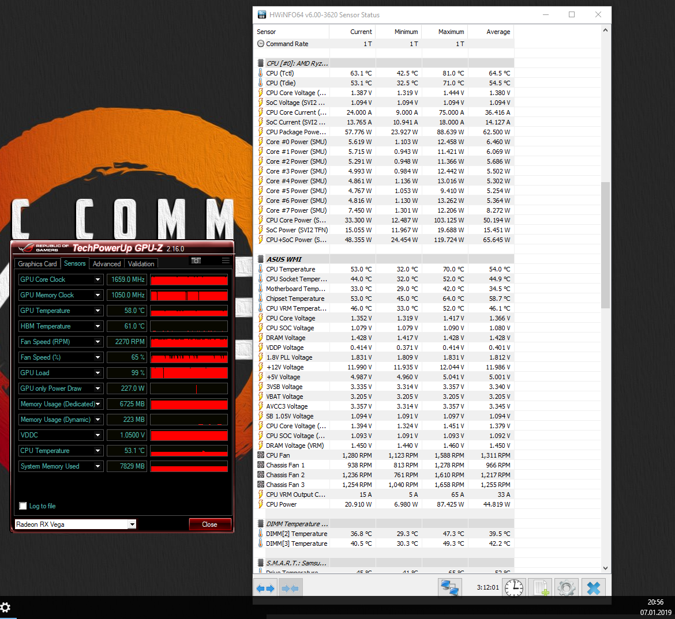Click the HWiNFO shrink columns arrows button
Screen dimensions: 675x619
tap(290, 588)
